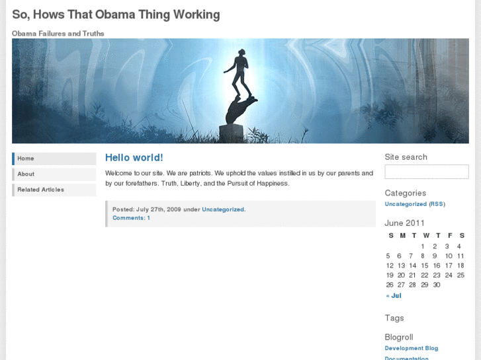This screenshot has height=360, width=481.
Task: Click the site title 'So, Hows That Obama Thing Working'
Action: 116,15
